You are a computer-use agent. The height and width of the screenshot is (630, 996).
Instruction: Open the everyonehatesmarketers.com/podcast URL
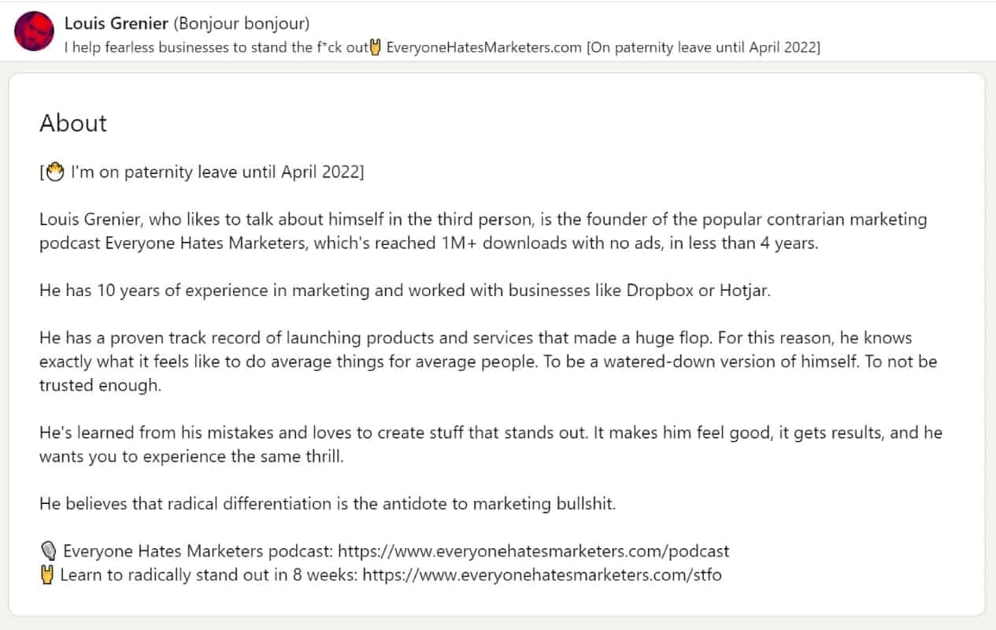[545, 551]
